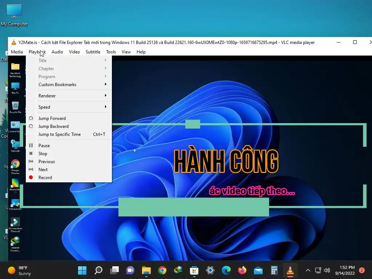Image resolution: width=372 pixels, height=279 pixels.
Task: Expand the Program submenu arrow
Action: click(106, 76)
